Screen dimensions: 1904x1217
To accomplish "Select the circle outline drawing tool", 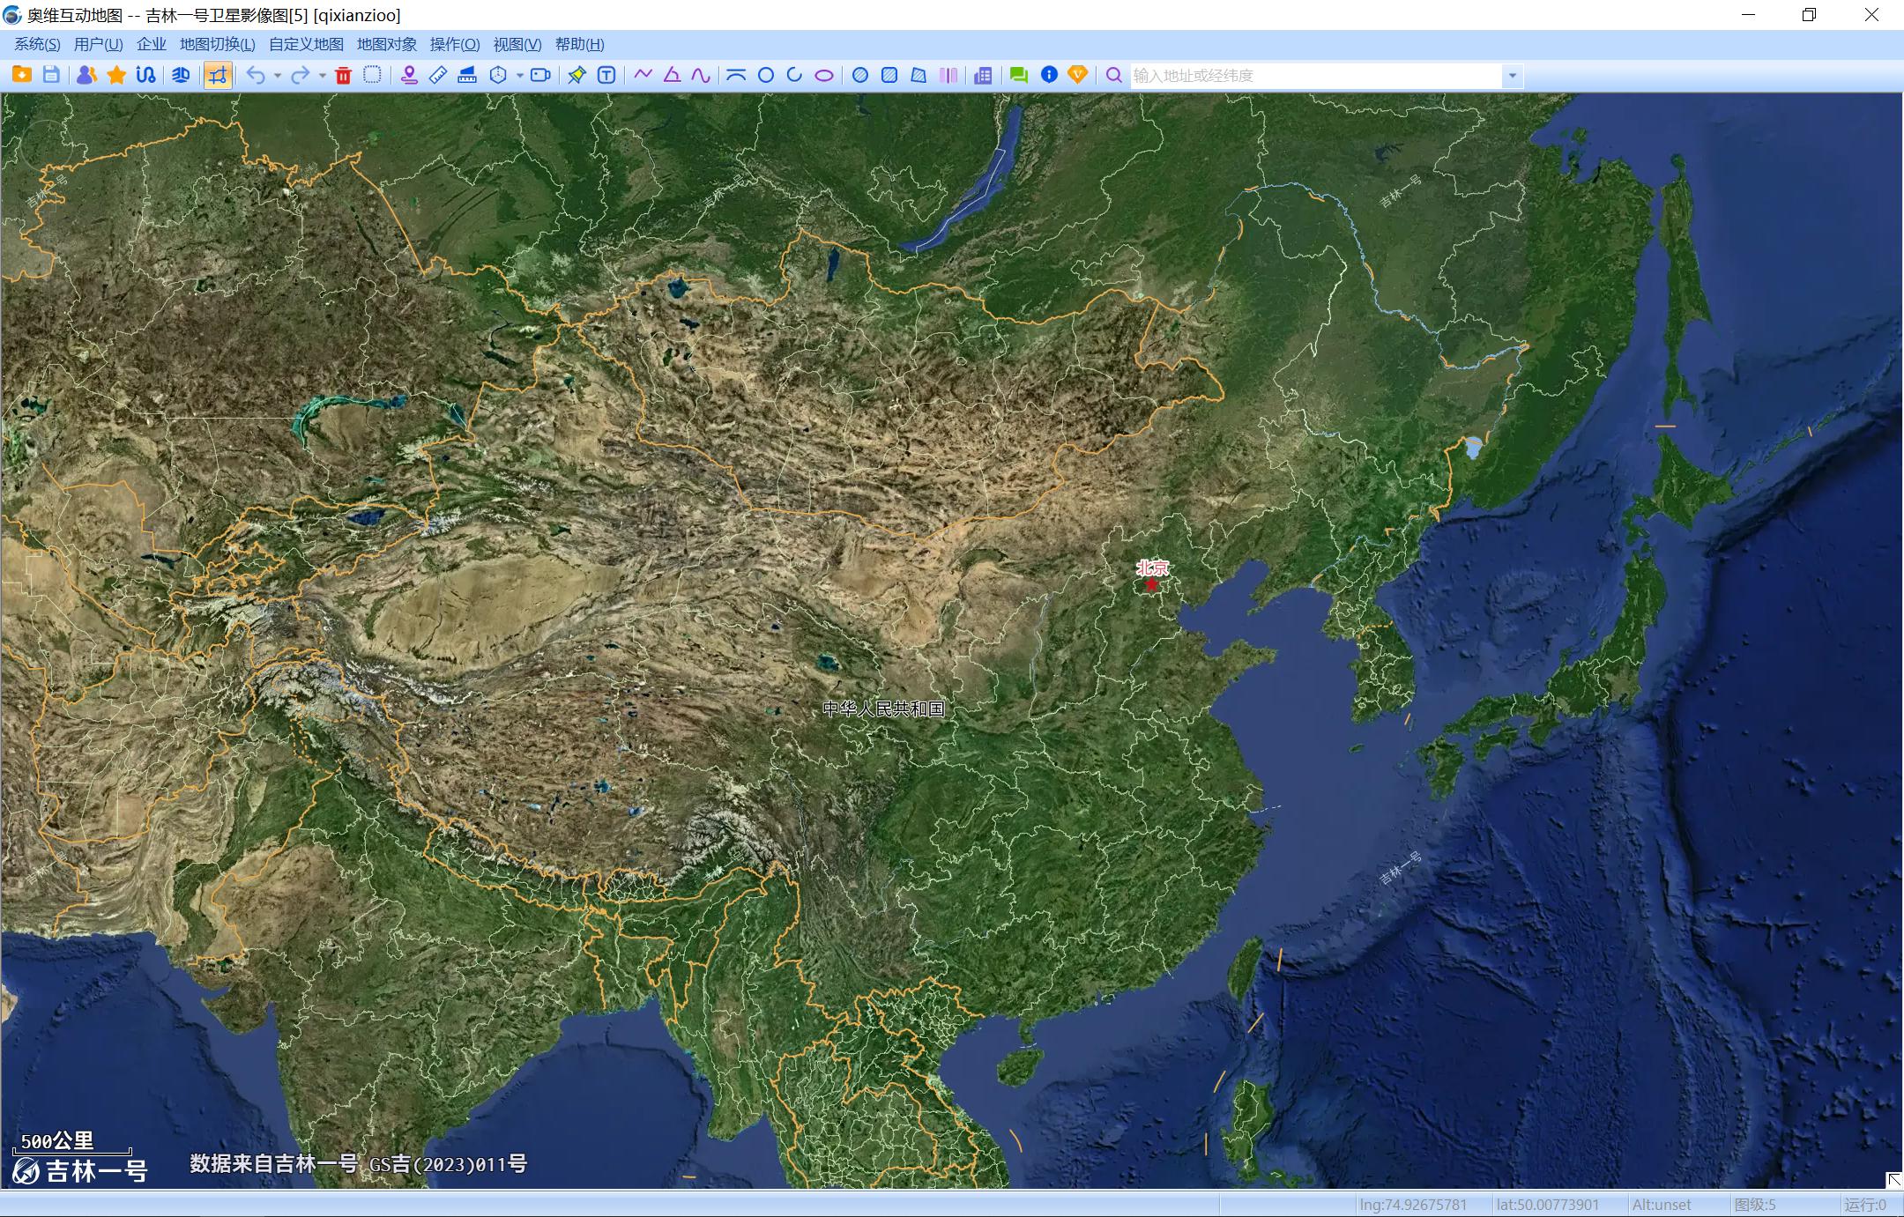I will [766, 75].
